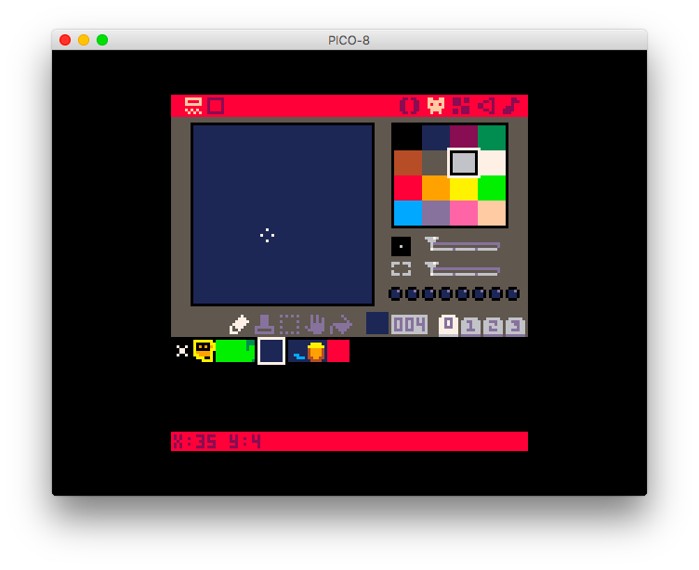Pick the pink palette color
Screen dimensions: 699x570
[464, 214]
